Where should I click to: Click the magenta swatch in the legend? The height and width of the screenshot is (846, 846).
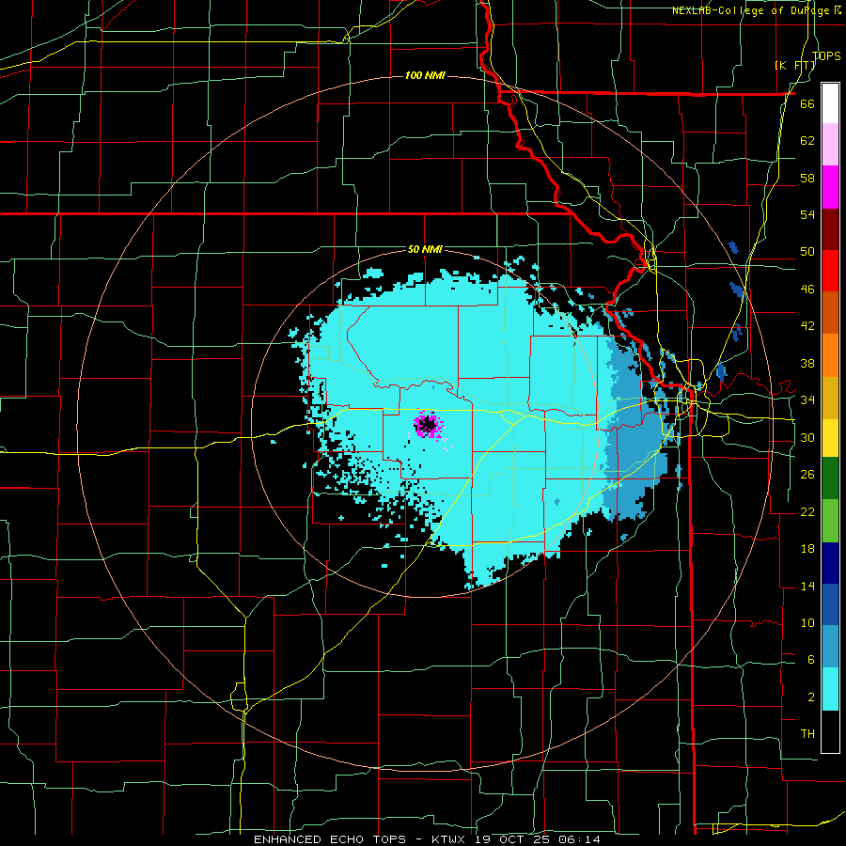[830, 187]
